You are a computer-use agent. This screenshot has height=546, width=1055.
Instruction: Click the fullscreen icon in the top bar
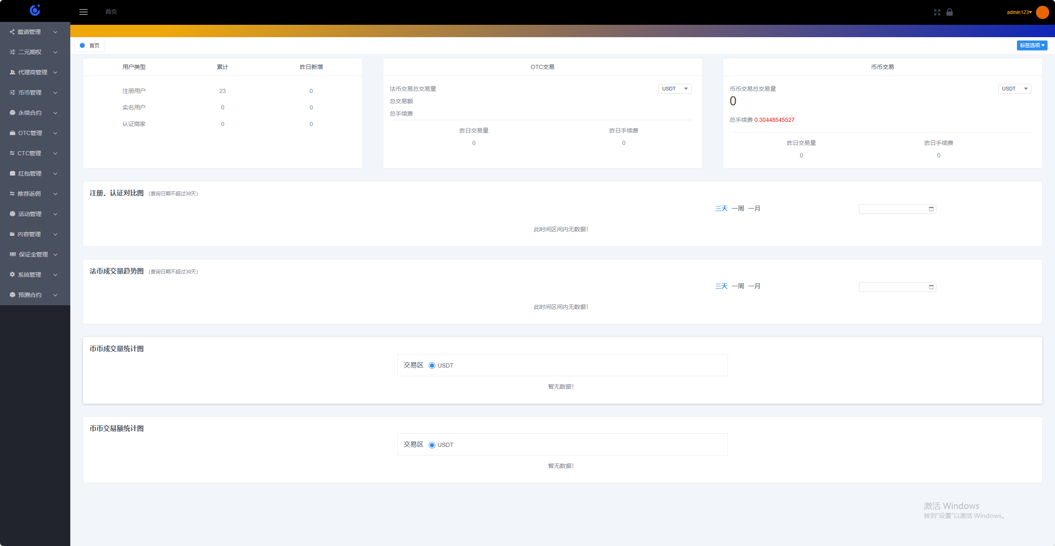(937, 12)
